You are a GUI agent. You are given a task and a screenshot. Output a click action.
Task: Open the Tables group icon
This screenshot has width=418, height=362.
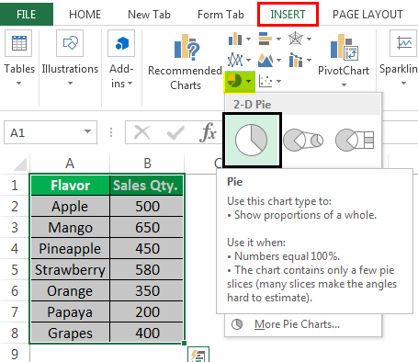click(18, 43)
